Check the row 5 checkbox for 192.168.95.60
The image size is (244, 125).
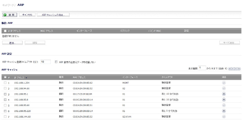coord(5,105)
